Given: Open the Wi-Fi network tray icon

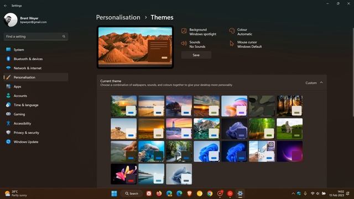Looking at the screenshot, I should click(x=313, y=193).
